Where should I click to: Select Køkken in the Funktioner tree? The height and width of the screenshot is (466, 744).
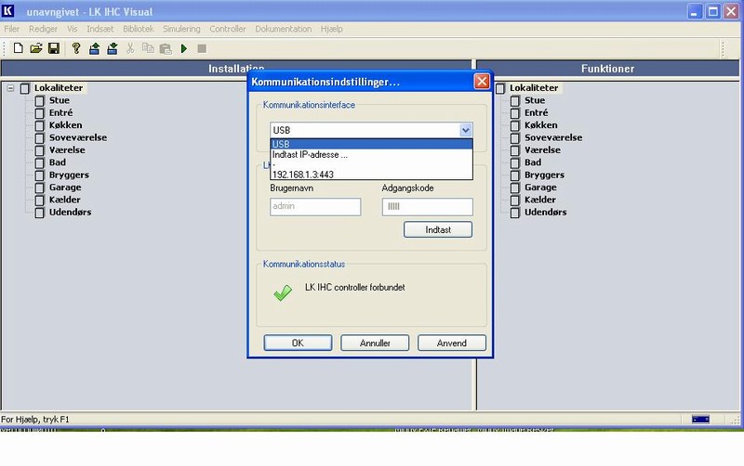[539, 124]
